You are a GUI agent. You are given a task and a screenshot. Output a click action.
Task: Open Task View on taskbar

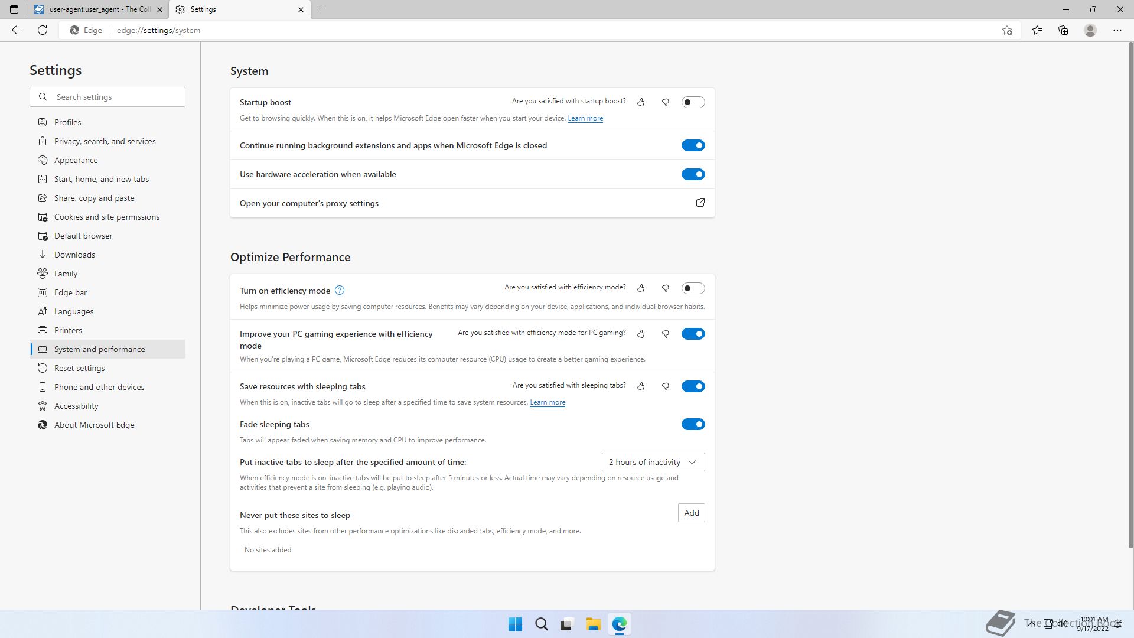[567, 624]
